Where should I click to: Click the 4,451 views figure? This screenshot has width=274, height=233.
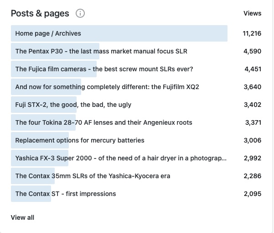(253, 69)
